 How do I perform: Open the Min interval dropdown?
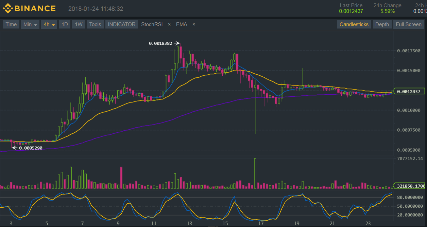(30, 24)
